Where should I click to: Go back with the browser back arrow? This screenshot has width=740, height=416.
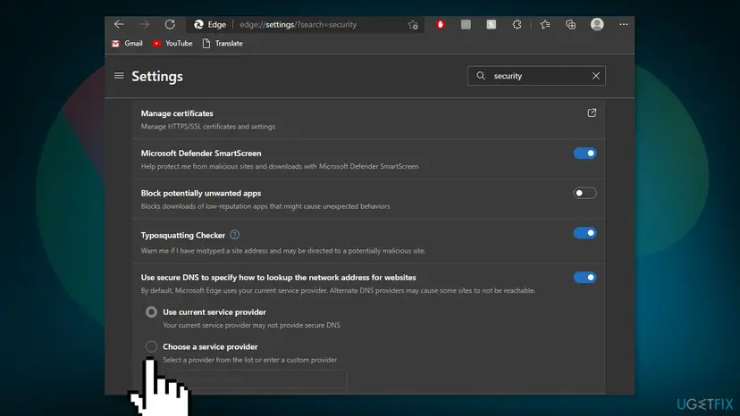coord(119,24)
